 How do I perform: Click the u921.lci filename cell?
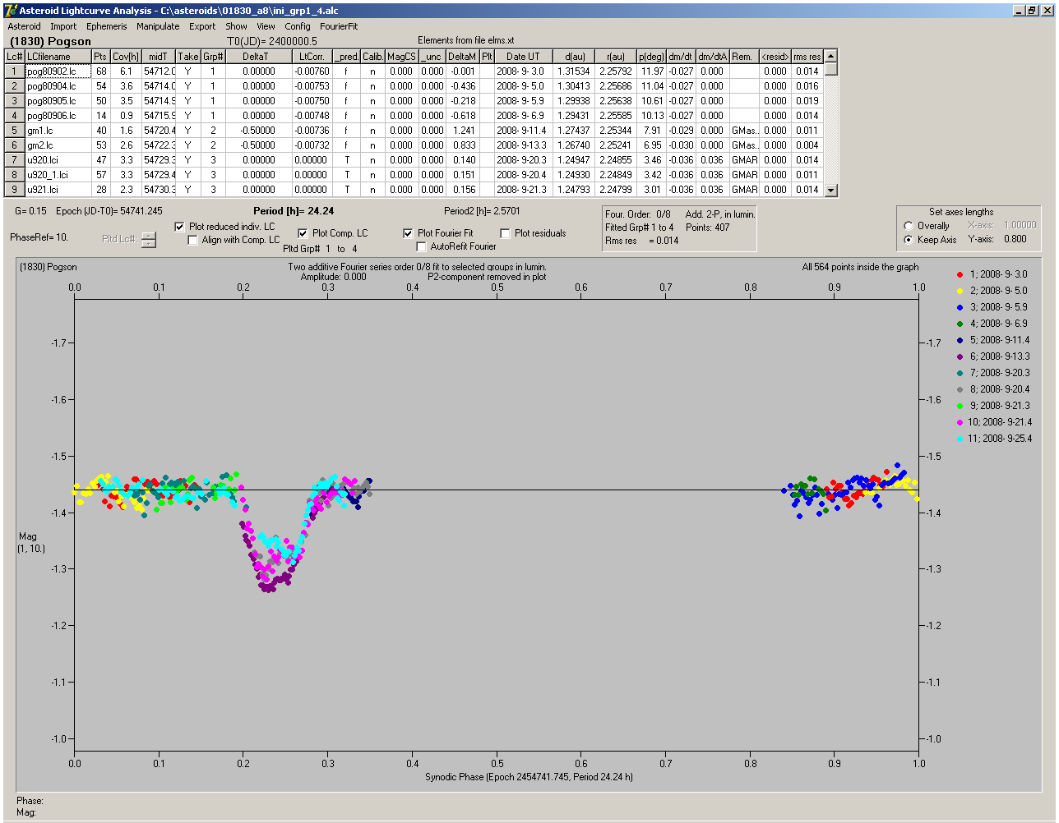[x=58, y=190]
